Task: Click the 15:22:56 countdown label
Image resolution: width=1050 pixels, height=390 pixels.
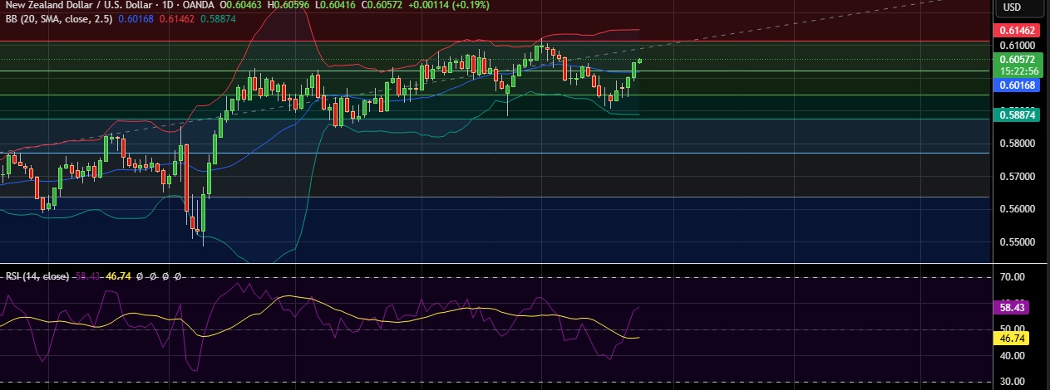Action: coord(1017,71)
